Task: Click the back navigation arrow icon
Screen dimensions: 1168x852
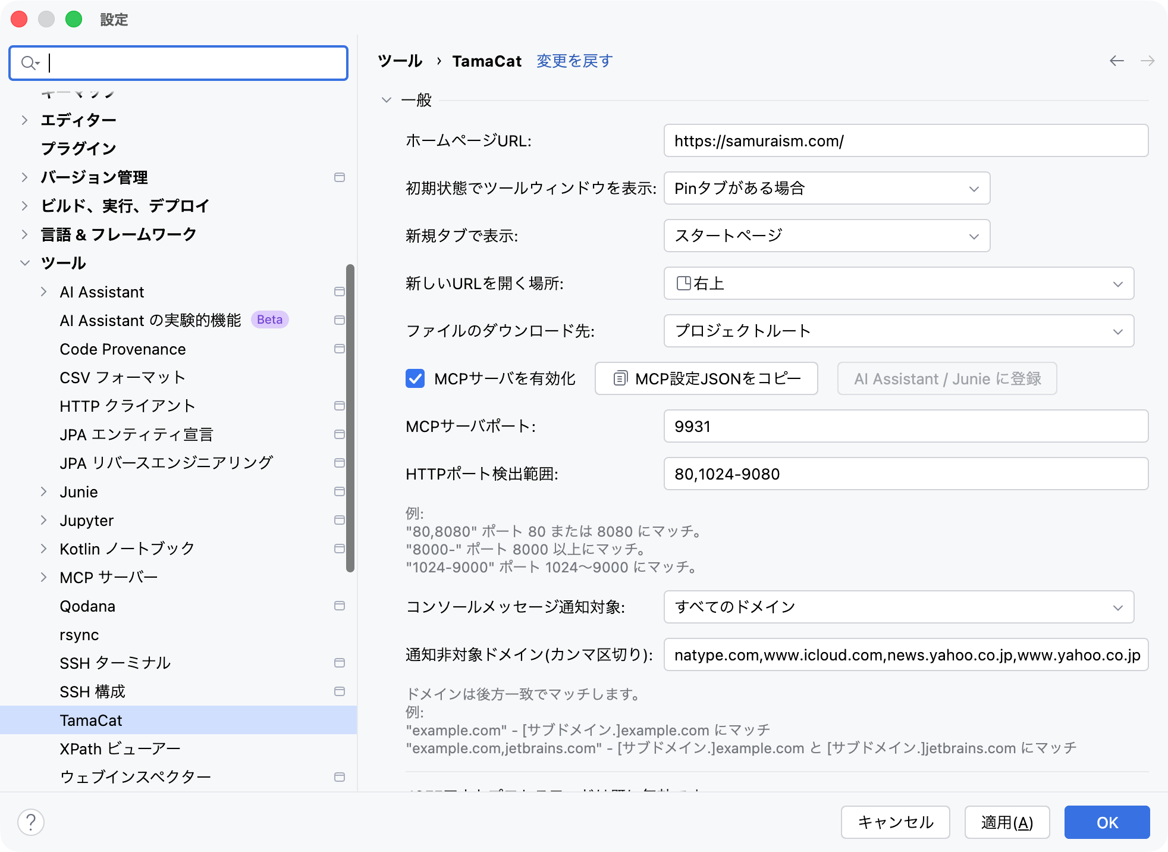Action: click(x=1116, y=61)
